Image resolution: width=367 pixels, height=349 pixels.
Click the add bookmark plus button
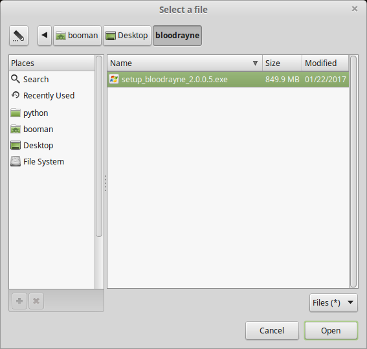[x=19, y=301]
